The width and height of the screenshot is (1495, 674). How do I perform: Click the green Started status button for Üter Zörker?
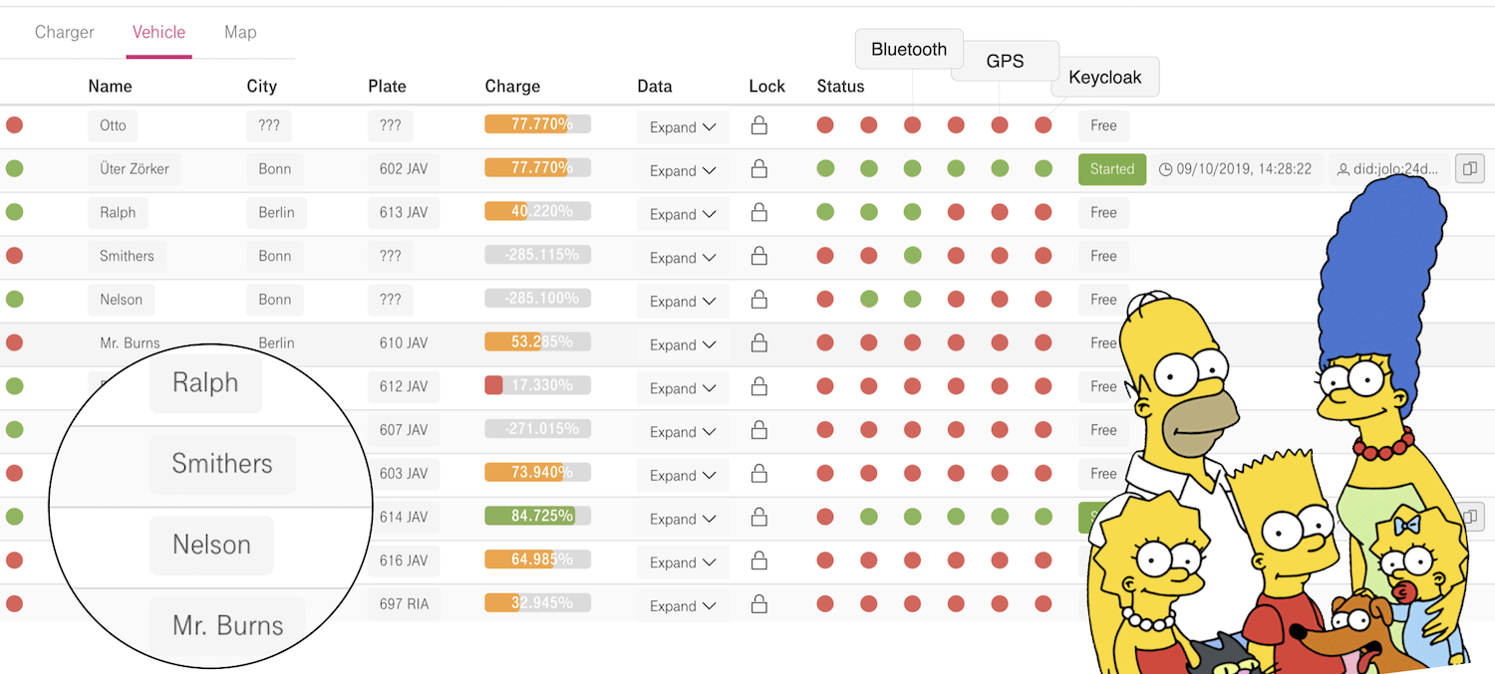(x=1111, y=169)
